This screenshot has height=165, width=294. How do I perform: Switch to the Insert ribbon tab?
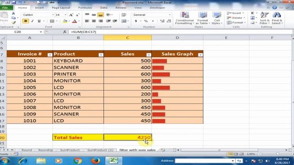tap(39, 8)
